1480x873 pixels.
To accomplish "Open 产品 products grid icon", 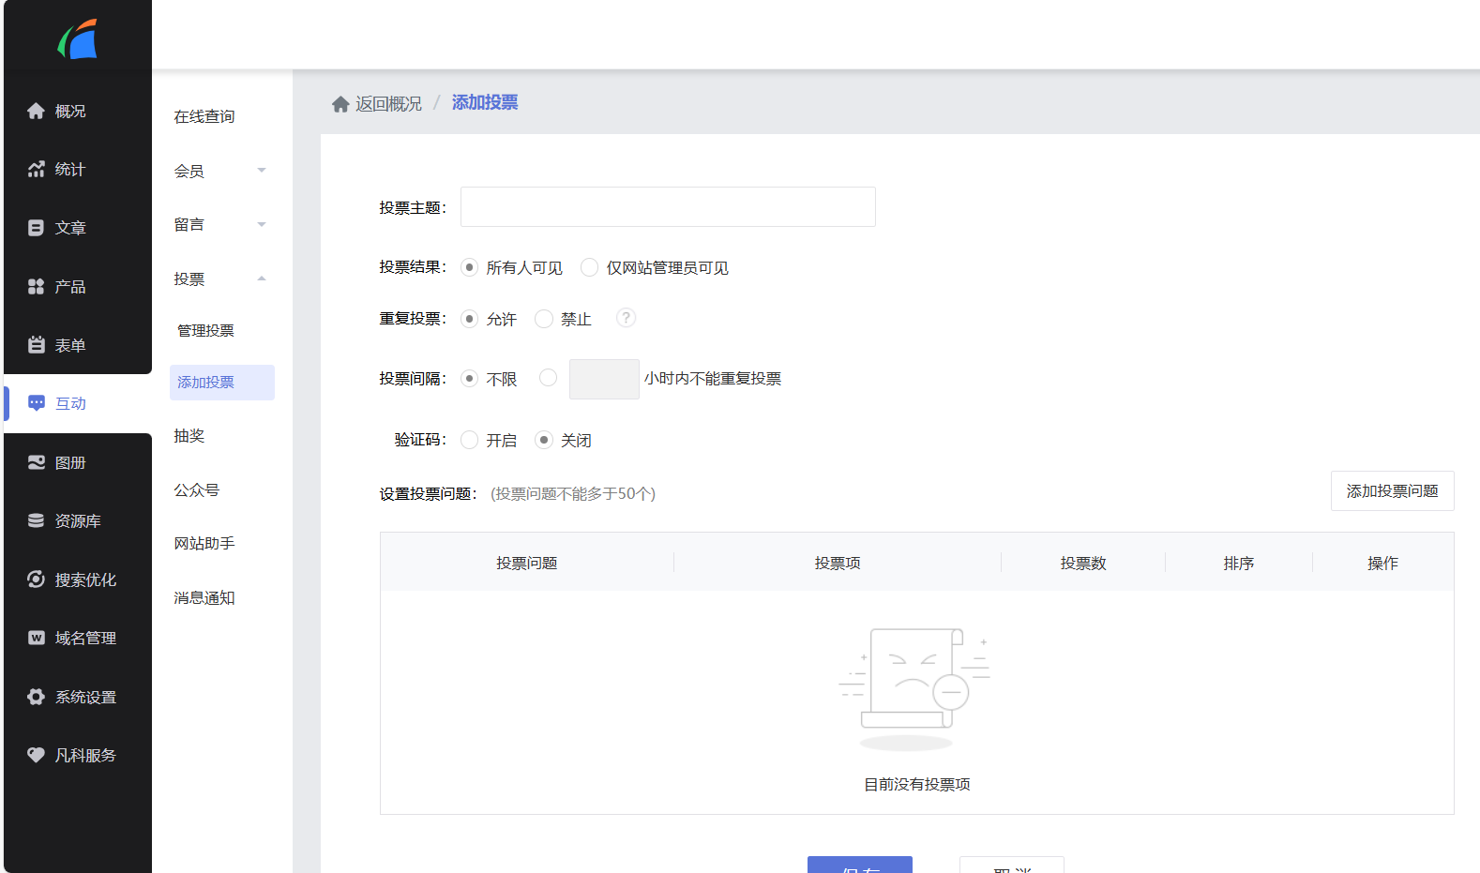I will pos(36,287).
